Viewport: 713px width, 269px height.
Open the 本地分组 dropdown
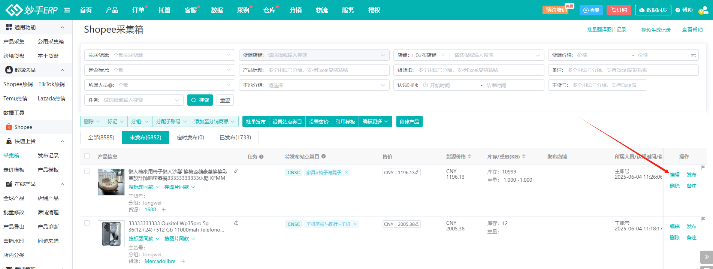pyautogui.click(x=314, y=85)
